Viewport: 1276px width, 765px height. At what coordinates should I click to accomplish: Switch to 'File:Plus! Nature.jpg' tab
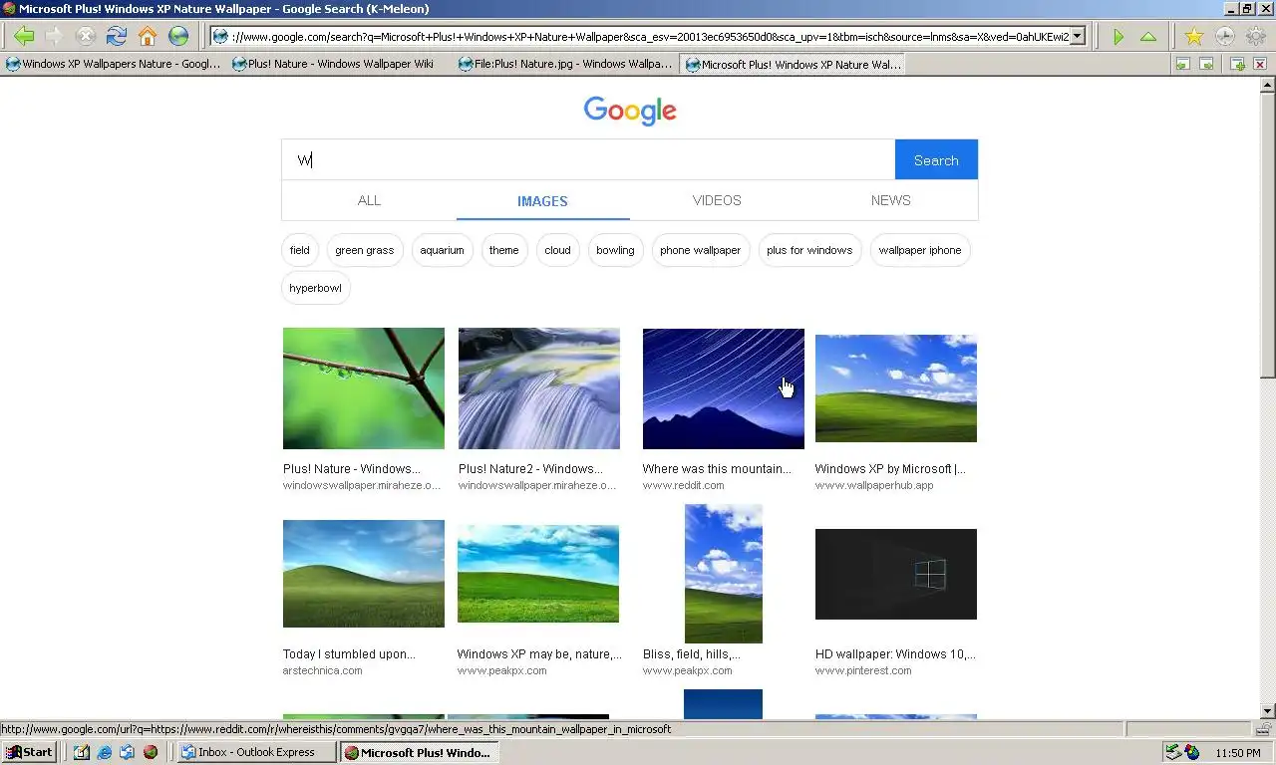(x=565, y=64)
